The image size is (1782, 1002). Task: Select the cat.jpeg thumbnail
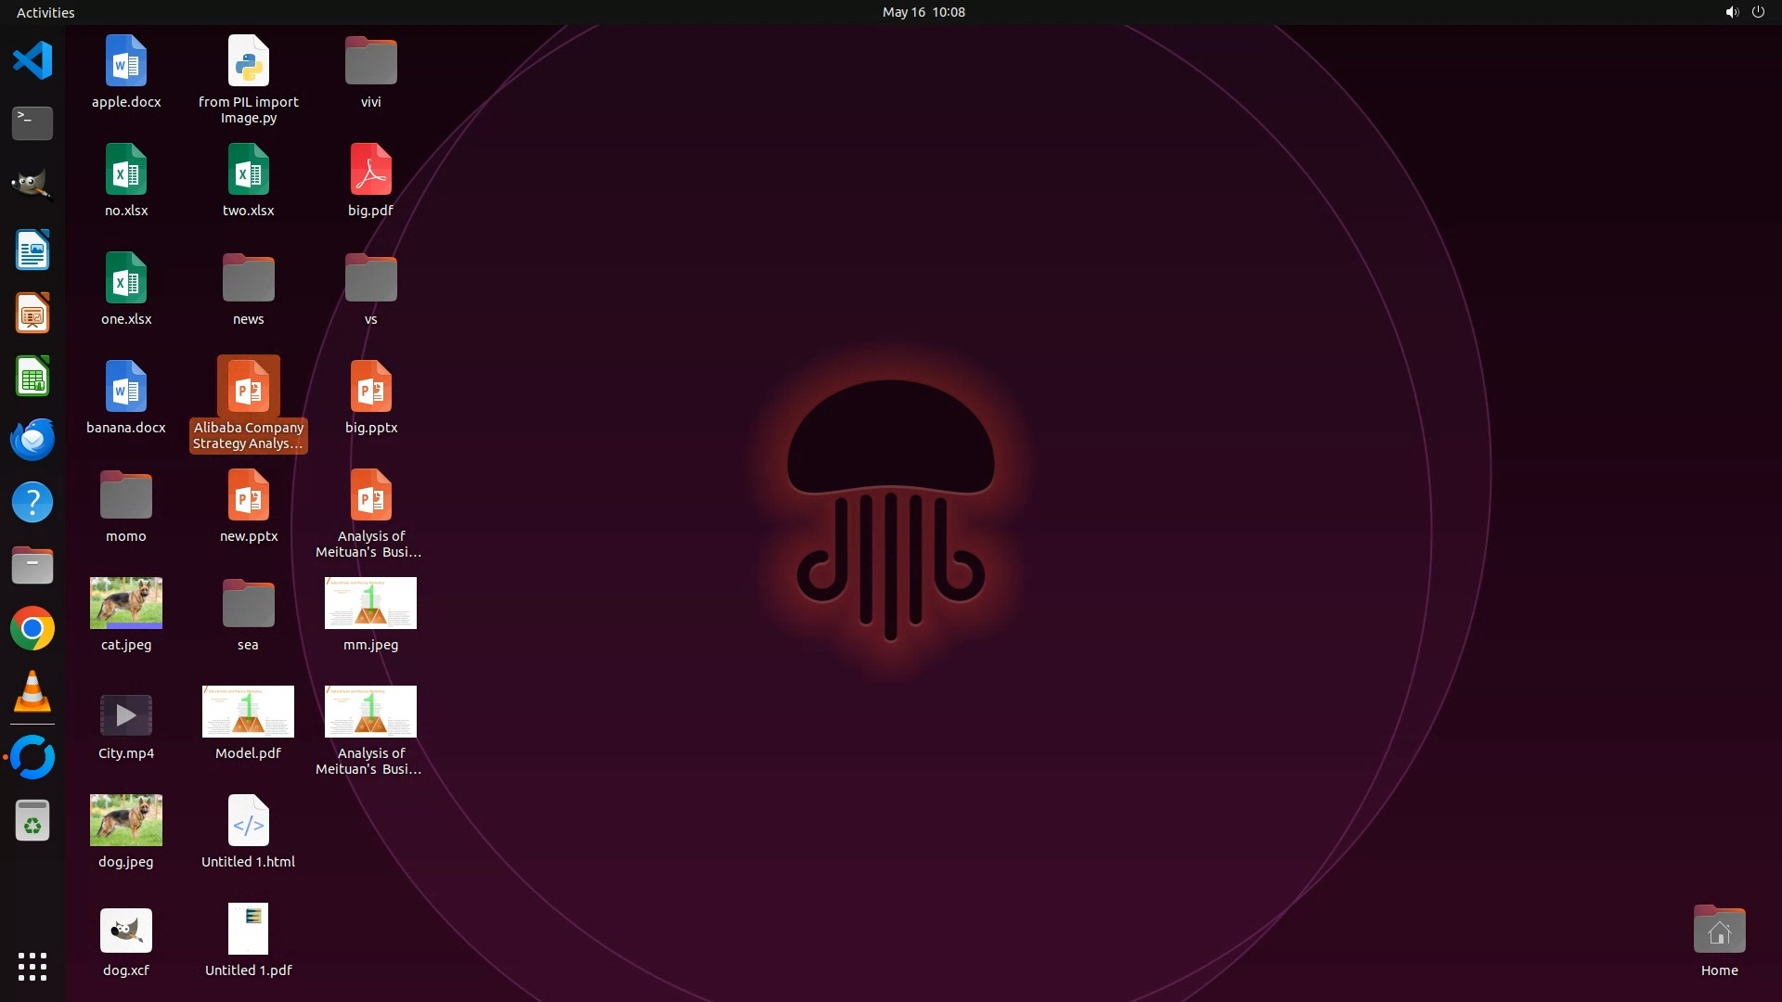coord(126,603)
